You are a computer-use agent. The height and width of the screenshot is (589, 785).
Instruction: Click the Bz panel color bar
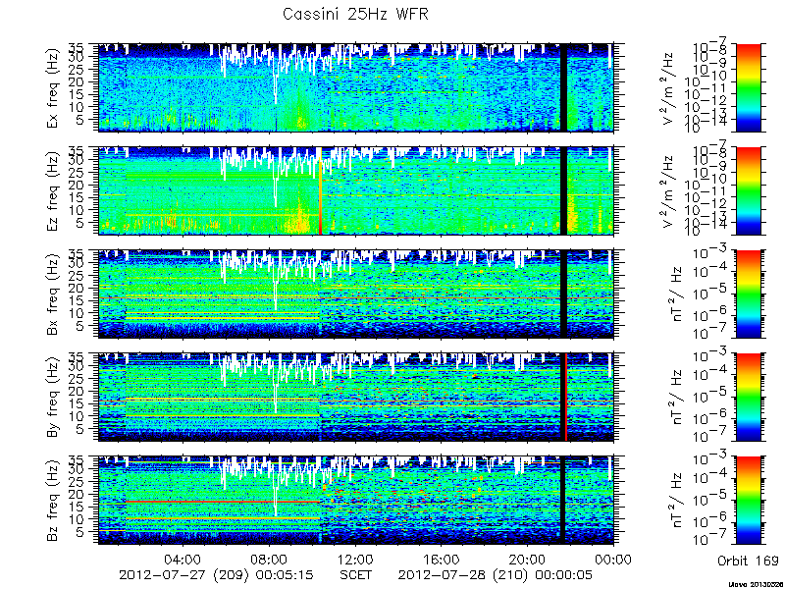click(748, 501)
